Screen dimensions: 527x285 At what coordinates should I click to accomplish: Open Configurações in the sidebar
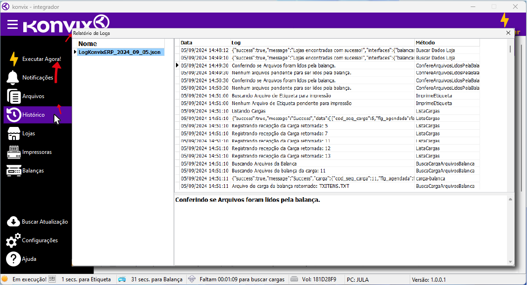click(x=40, y=240)
